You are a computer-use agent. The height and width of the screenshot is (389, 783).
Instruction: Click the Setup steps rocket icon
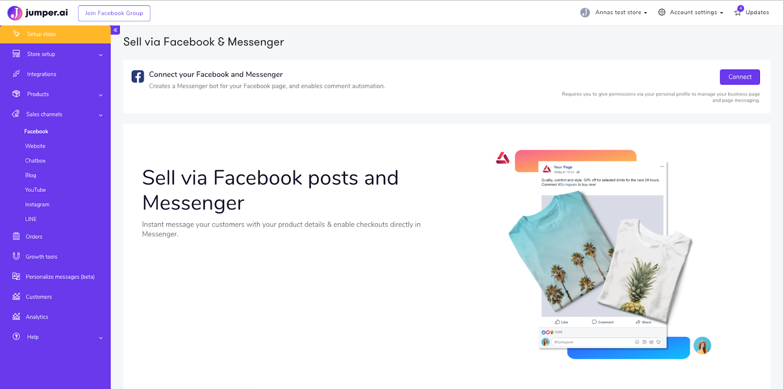coord(16,34)
